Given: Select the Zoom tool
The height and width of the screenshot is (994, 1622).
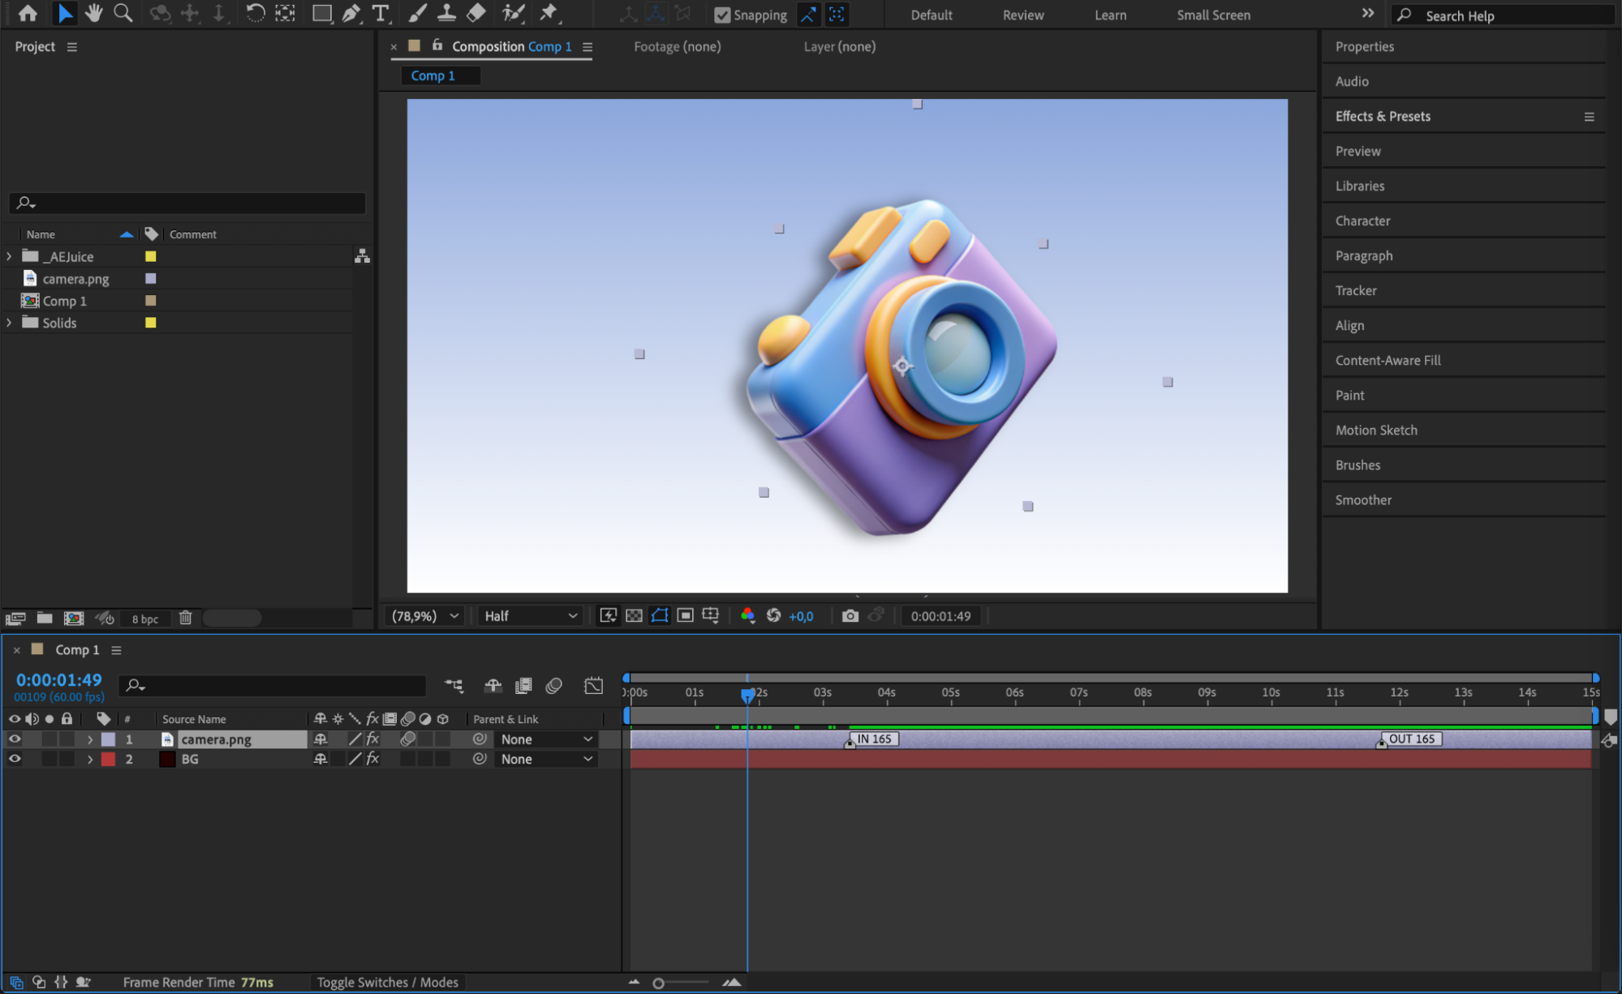Looking at the screenshot, I should click(123, 13).
